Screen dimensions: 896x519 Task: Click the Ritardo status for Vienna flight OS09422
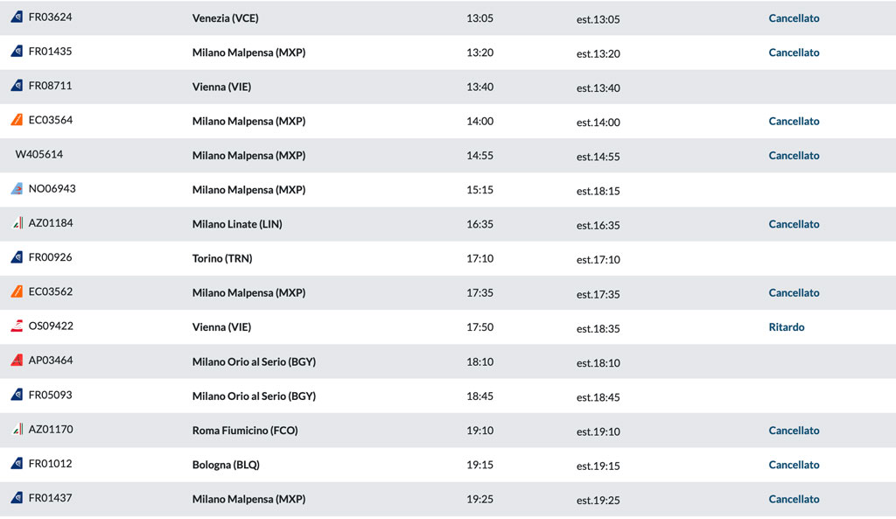(787, 327)
